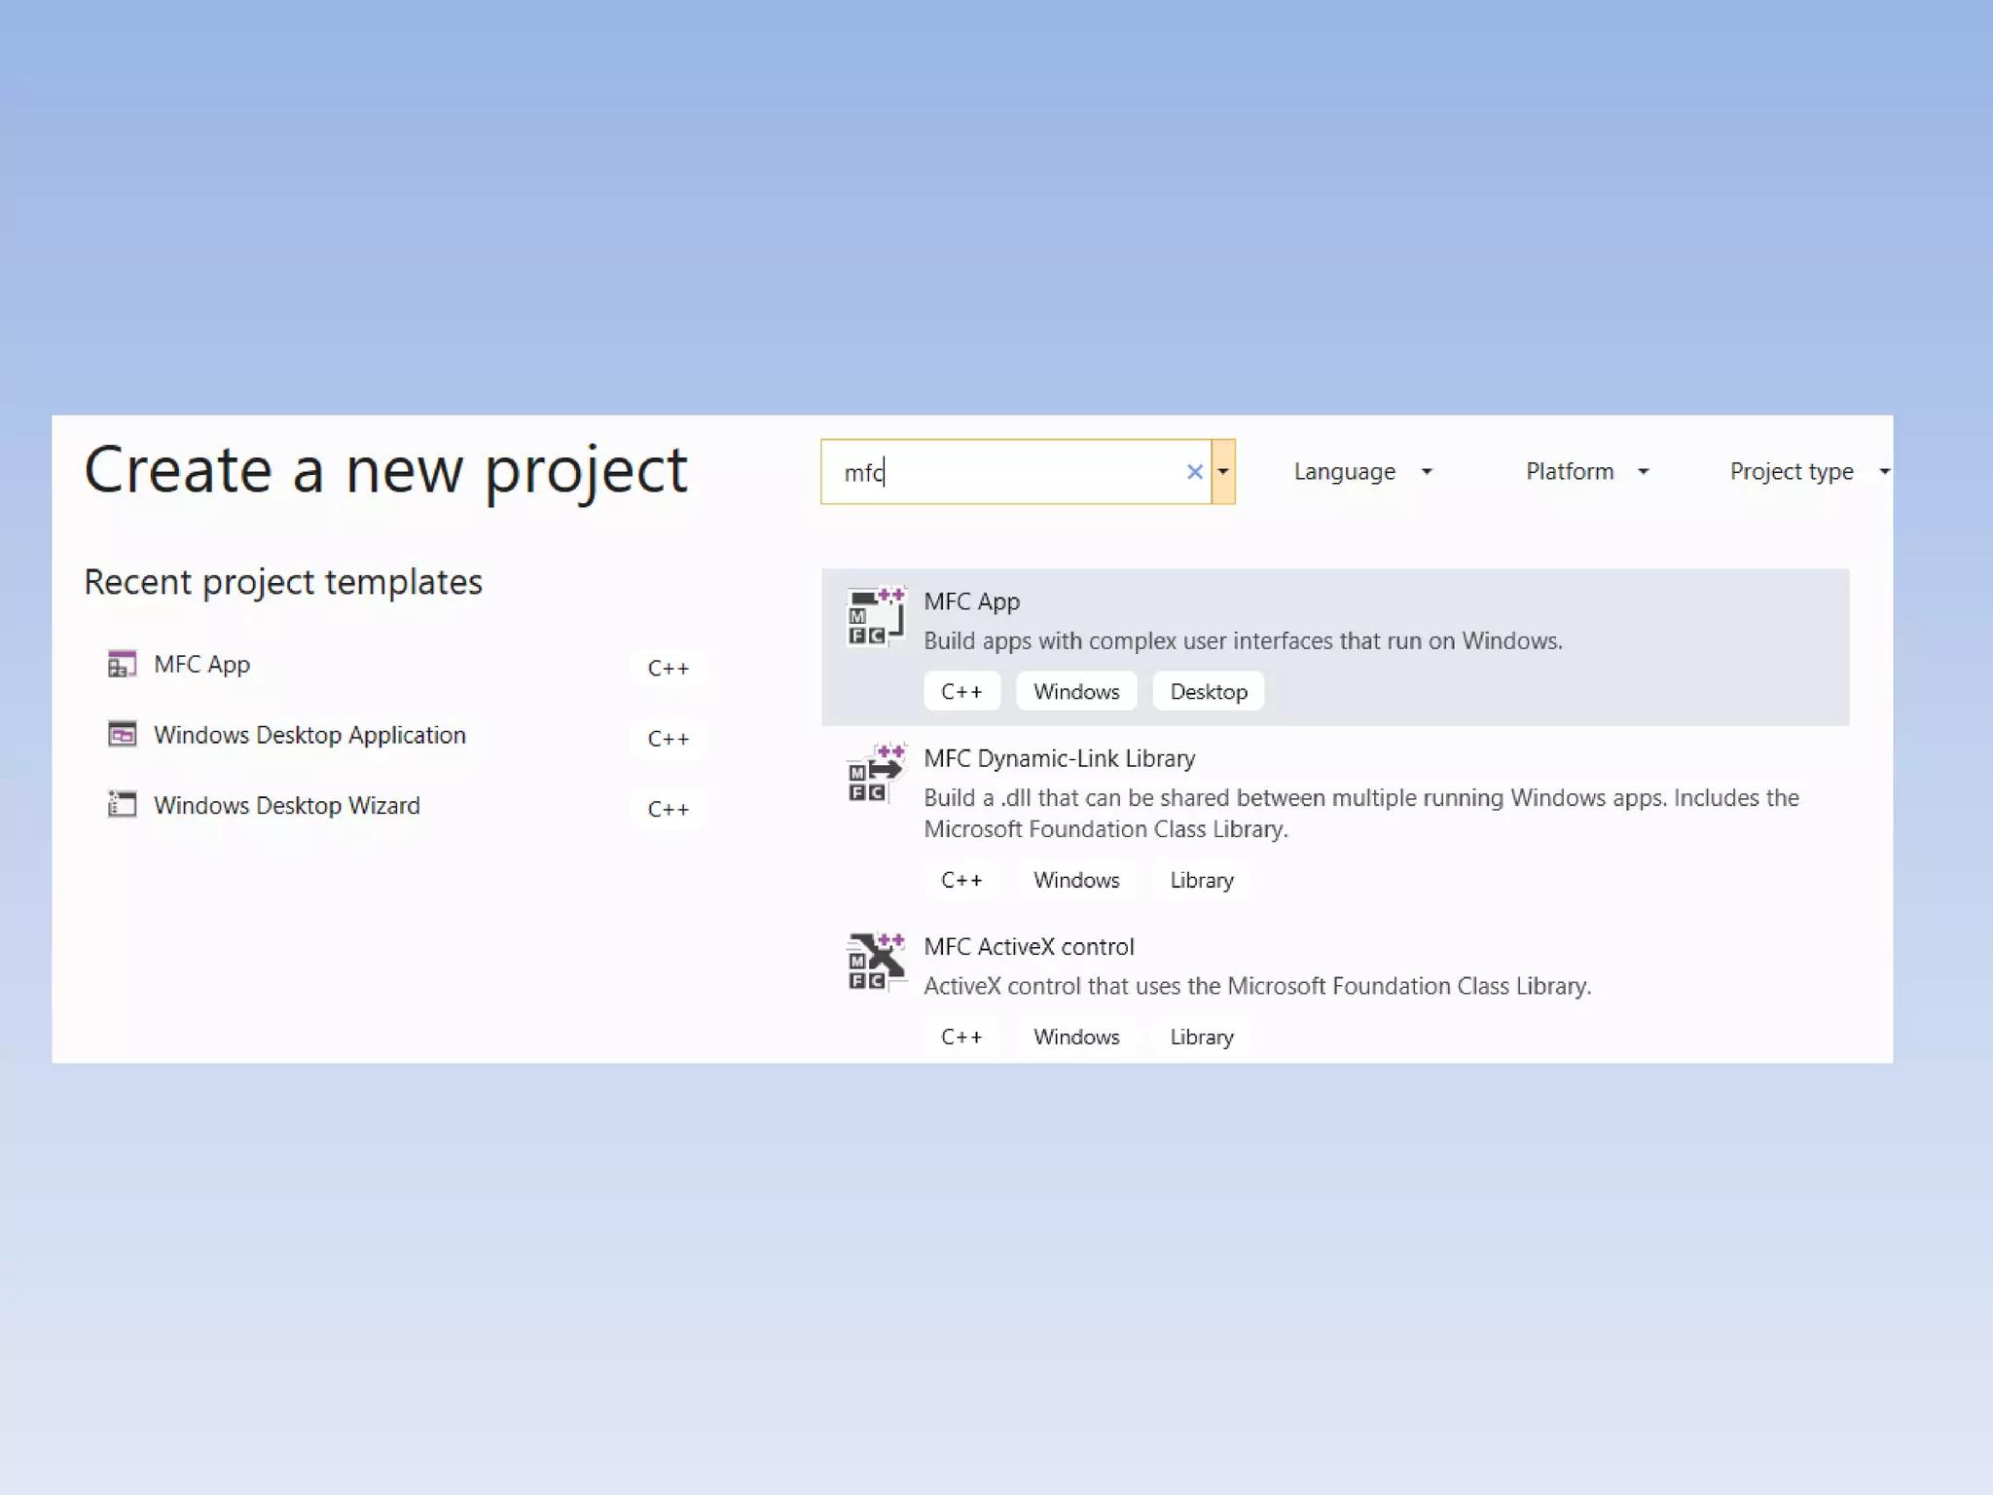Click the recent MFC App template icon
This screenshot has width=1993, height=1495.
coord(122,665)
